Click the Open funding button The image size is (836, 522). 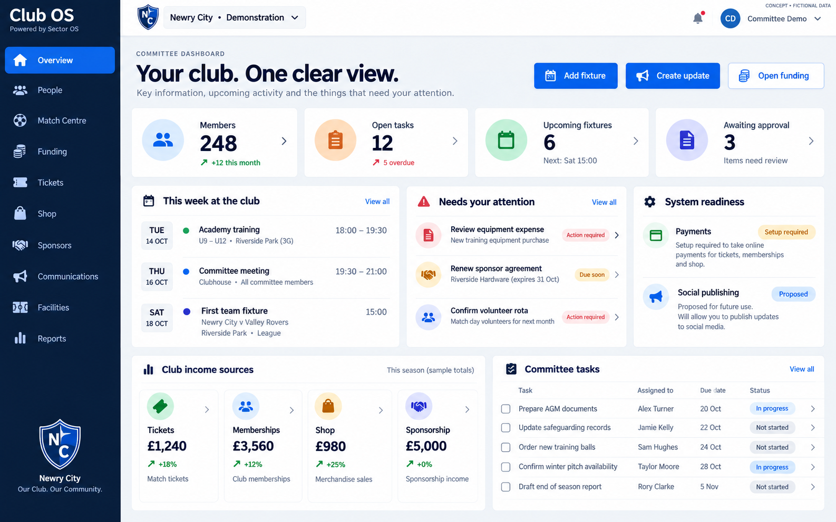(776, 76)
